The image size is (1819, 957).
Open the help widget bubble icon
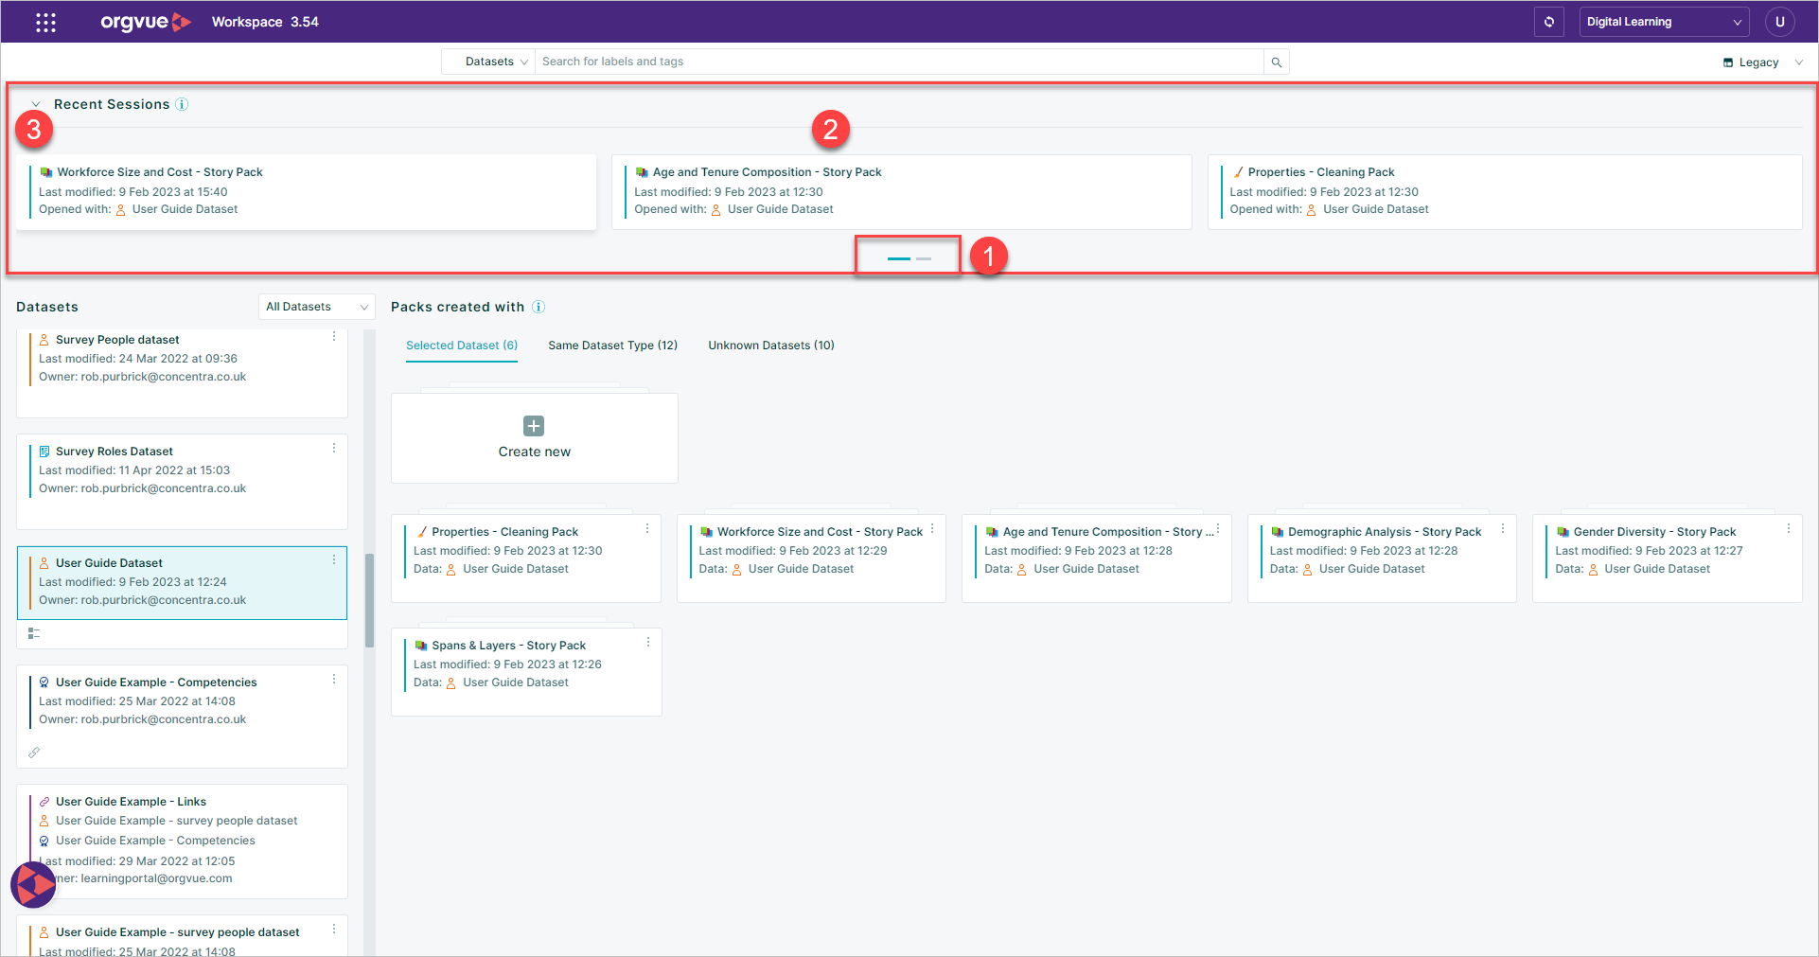[34, 885]
